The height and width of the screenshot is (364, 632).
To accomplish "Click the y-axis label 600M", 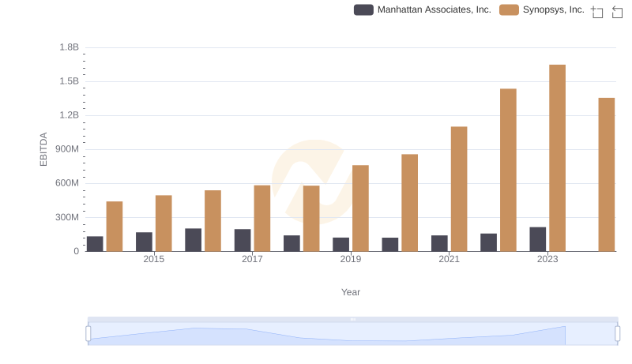I will pyautogui.click(x=67, y=183).
